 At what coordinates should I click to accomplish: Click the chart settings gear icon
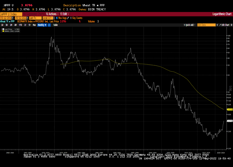click(231, 25)
